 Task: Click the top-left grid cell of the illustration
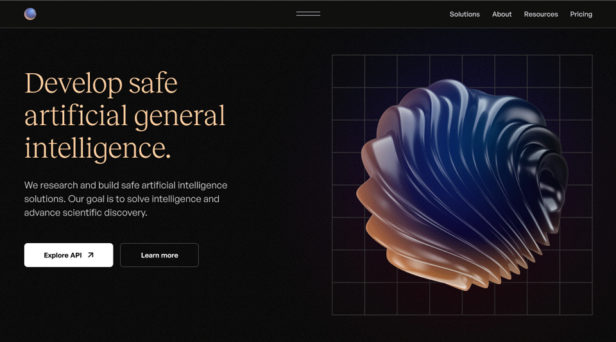[x=348, y=71]
